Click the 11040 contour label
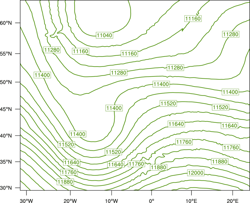This screenshot has width=250, height=203. point(104,35)
